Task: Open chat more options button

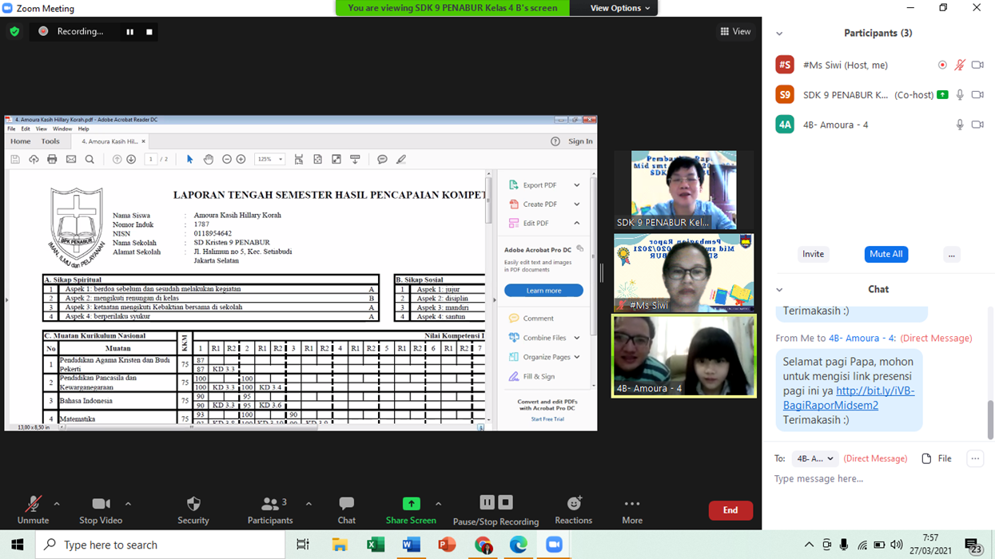Action: [x=974, y=458]
